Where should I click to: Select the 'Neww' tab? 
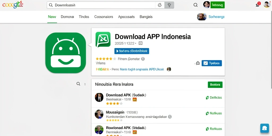click(52, 17)
